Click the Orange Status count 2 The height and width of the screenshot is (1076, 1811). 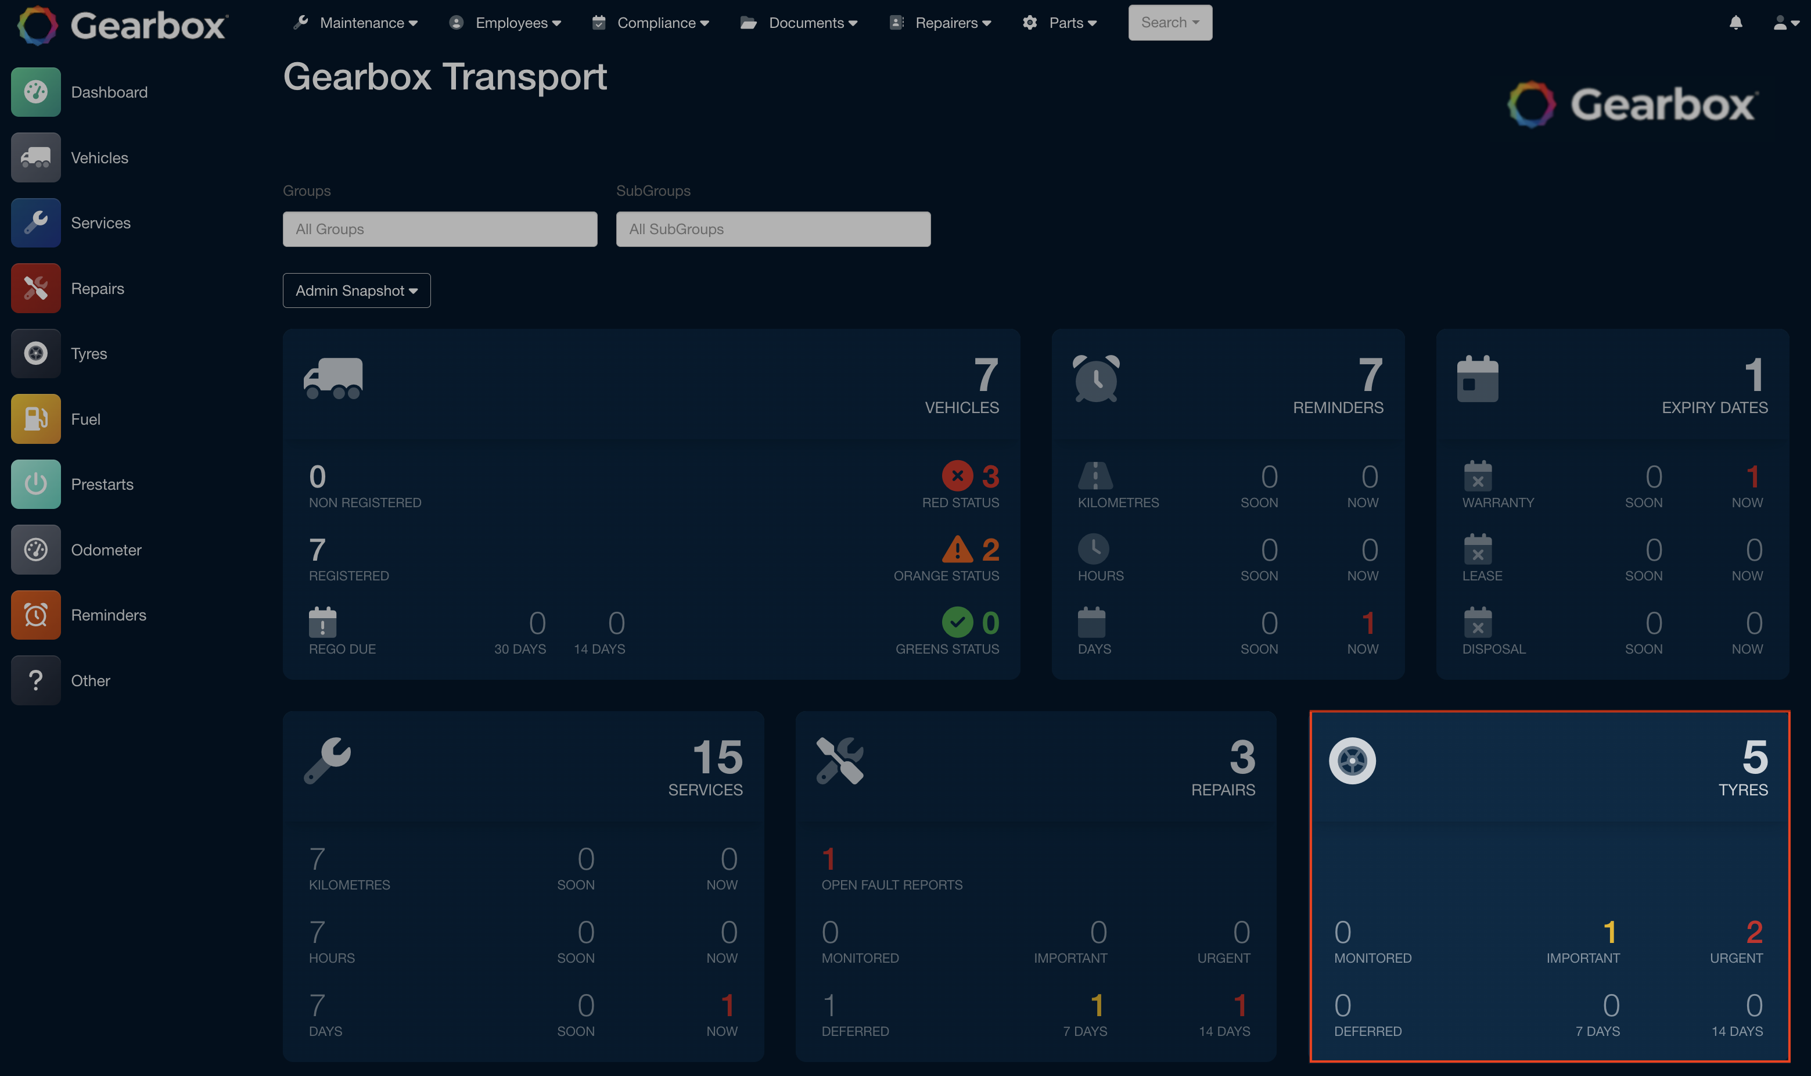(x=990, y=550)
